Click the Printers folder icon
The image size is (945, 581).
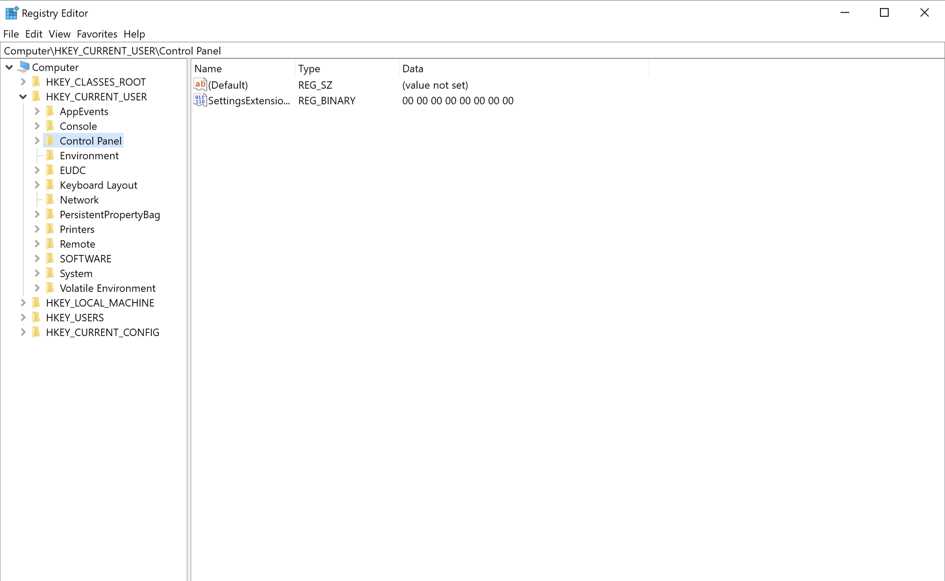pos(50,229)
